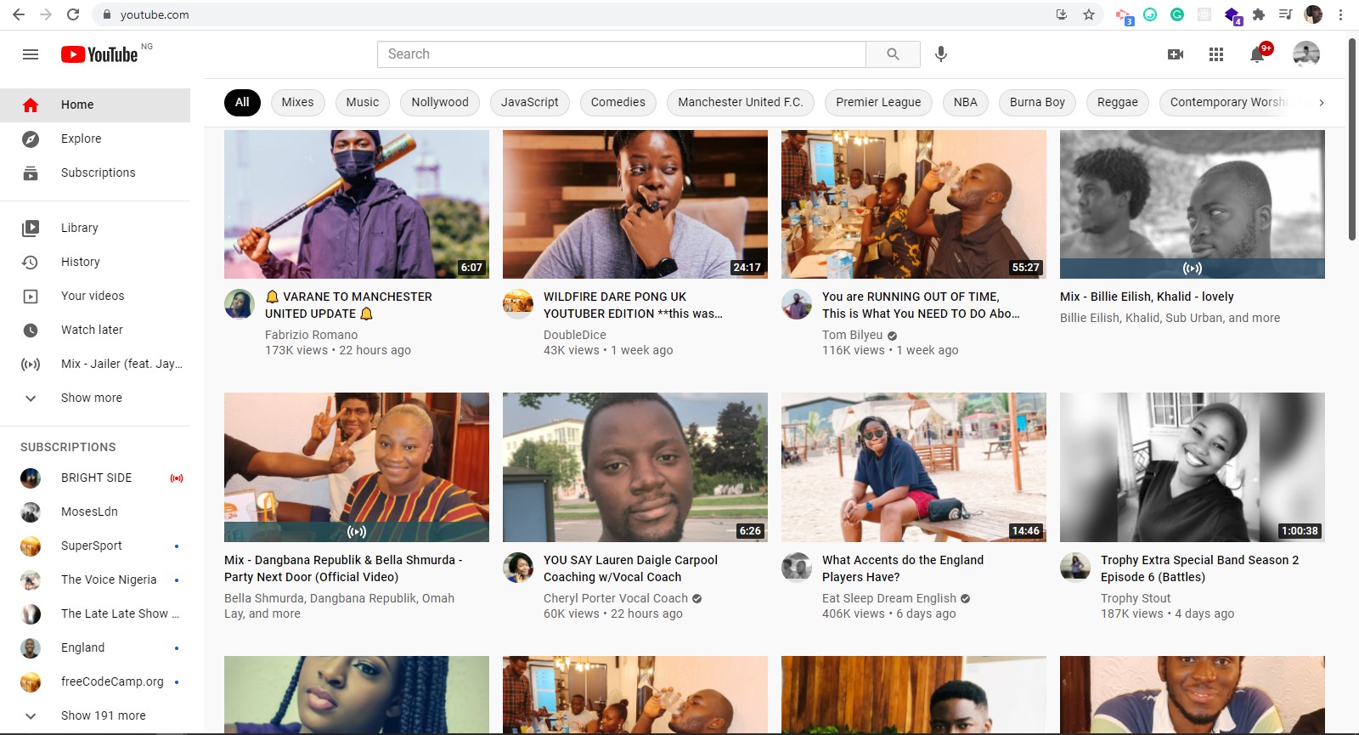Open the account avatar menu
1359x735 pixels.
1306,54
